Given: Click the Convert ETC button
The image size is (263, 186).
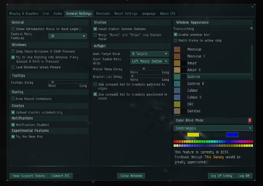Looking at the screenshot, I should (x=61, y=176).
